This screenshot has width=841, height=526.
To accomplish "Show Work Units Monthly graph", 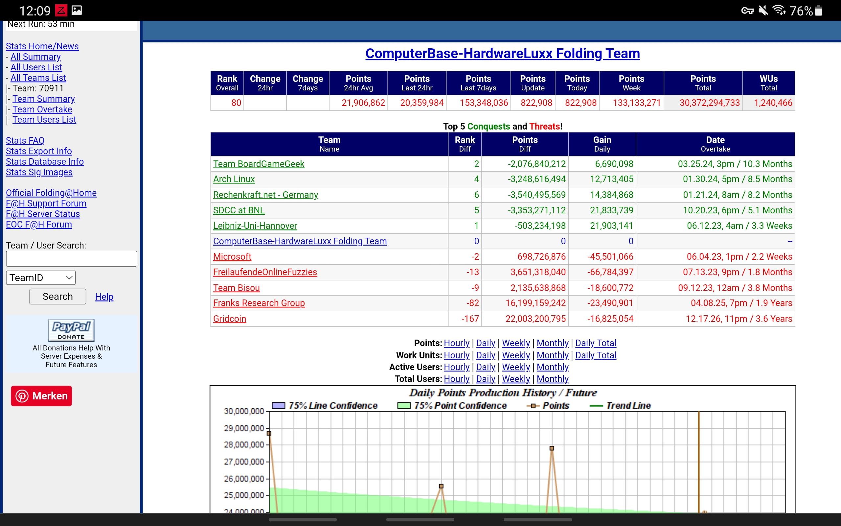I will coord(553,355).
